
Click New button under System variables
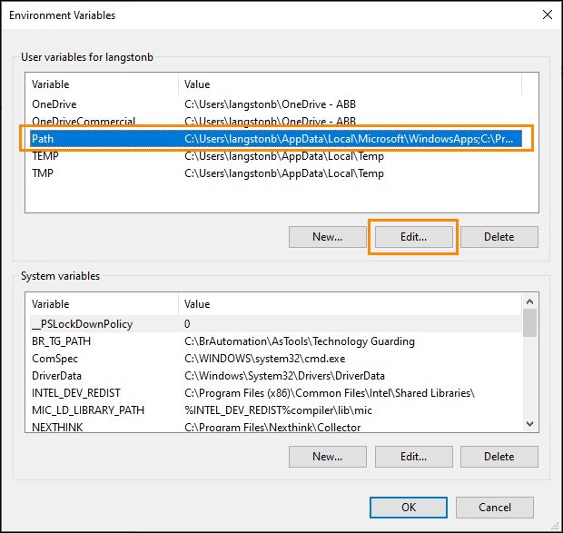(x=327, y=457)
